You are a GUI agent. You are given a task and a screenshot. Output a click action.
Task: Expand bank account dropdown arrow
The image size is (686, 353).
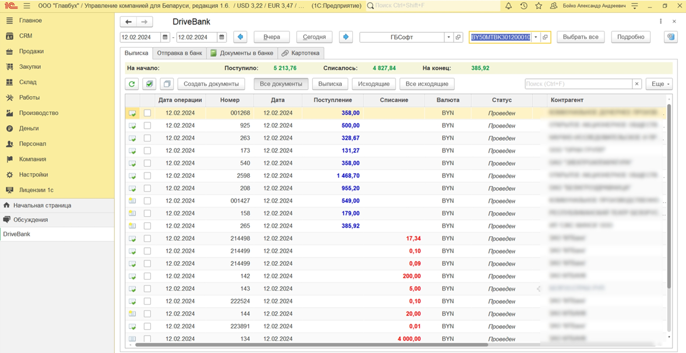(x=536, y=37)
